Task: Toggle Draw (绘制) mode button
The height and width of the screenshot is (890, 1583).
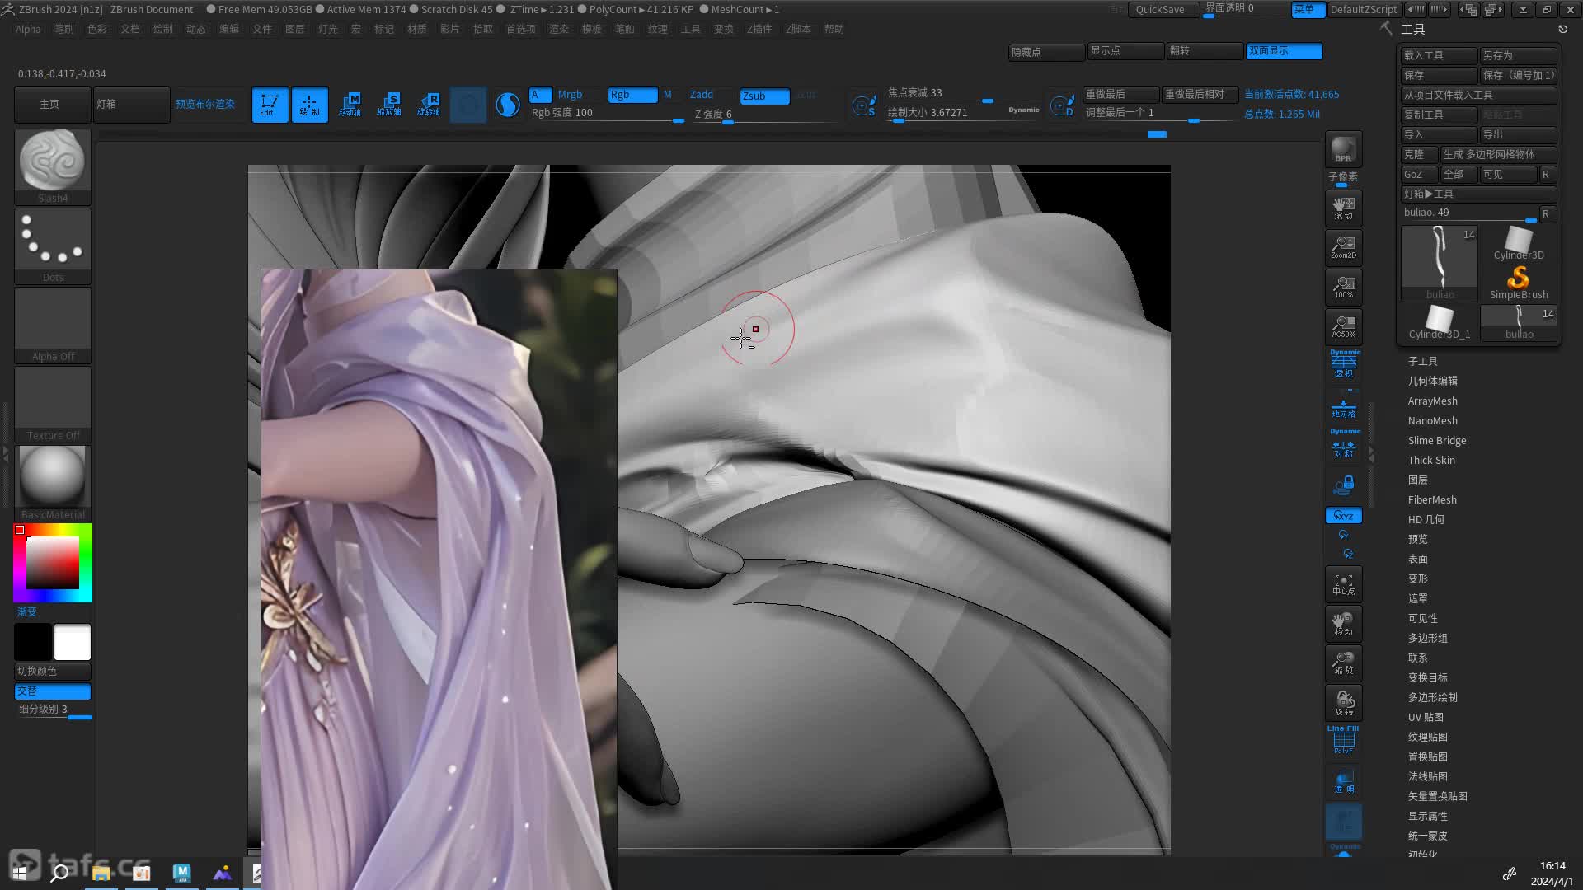Action: (309, 105)
